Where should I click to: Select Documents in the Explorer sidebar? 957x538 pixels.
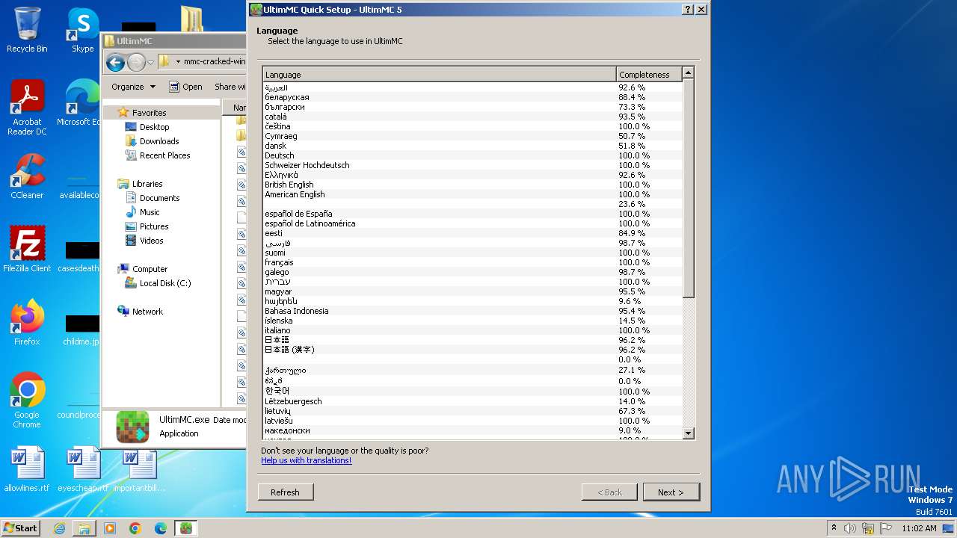tap(153, 198)
